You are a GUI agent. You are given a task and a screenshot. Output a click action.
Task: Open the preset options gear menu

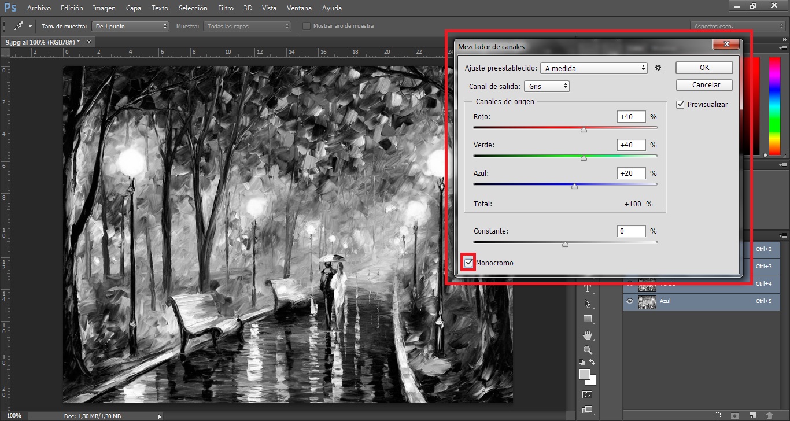[659, 68]
